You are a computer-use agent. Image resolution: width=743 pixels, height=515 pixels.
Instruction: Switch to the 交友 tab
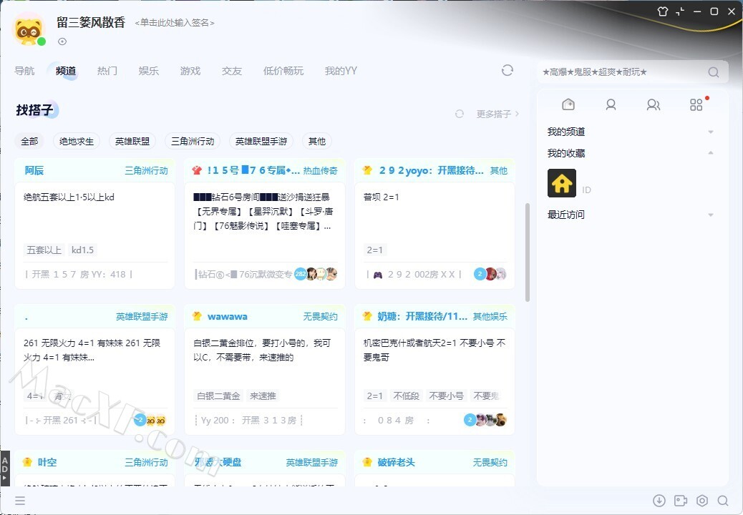click(x=232, y=71)
